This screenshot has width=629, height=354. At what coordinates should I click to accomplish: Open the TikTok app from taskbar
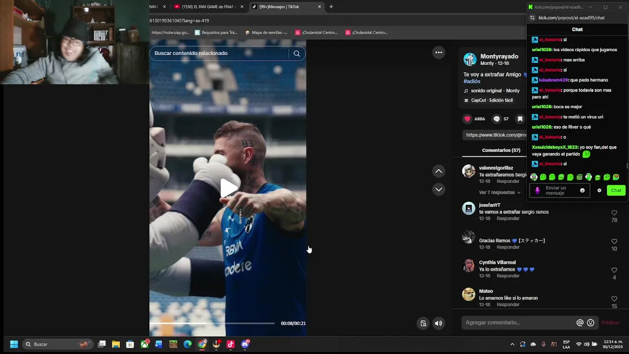(230, 344)
